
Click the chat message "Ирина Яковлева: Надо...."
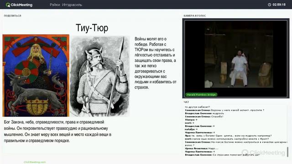click(202, 149)
